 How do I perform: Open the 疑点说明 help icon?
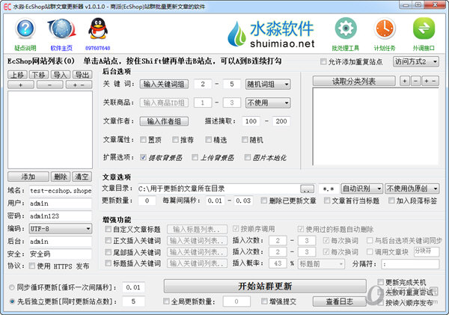(25, 28)
